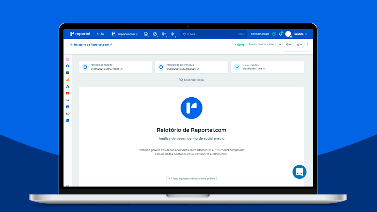The width and height of the screenshot is (377, 212).
Task: Click the '01/06/2021 a 30/06/2021' date text
Action: click(x=181, y=69)
